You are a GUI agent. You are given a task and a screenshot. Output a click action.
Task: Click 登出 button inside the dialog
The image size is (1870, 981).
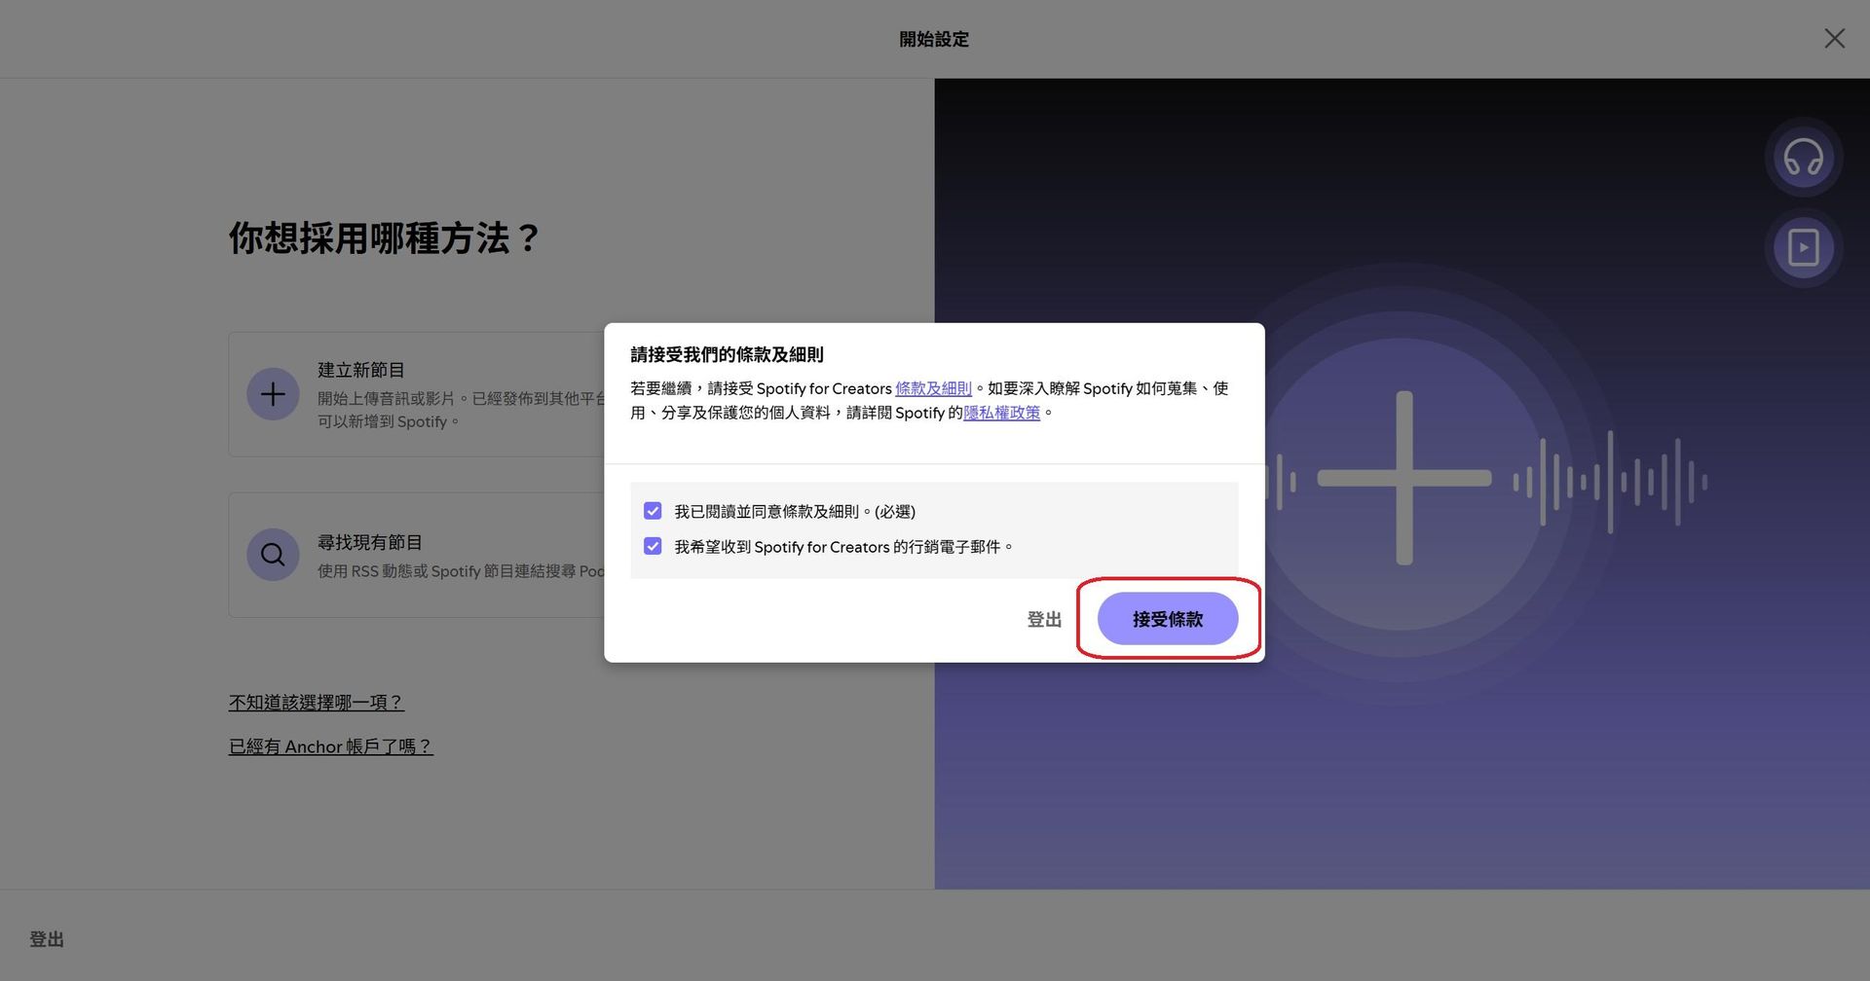point(1044,619)
